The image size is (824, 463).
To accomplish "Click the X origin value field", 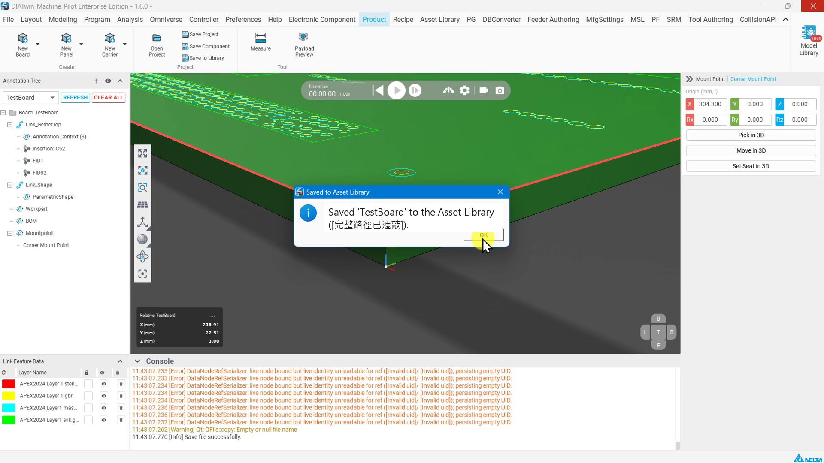I will tap(710, 104).
